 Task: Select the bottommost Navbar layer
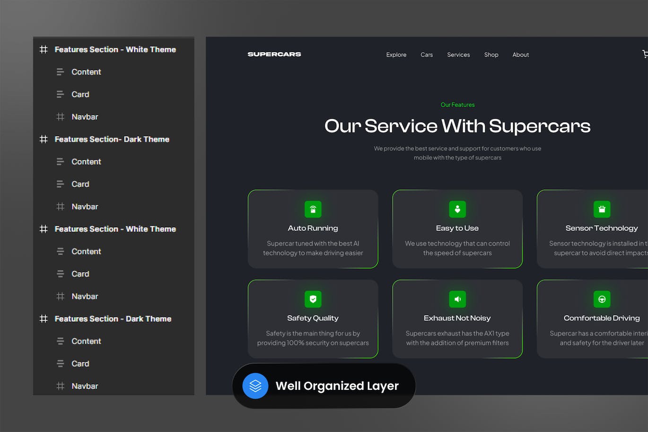(85, 386)
